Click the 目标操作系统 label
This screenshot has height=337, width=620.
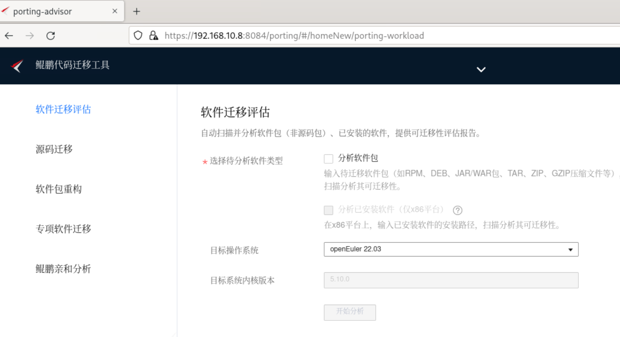click(x=234, y=251)
